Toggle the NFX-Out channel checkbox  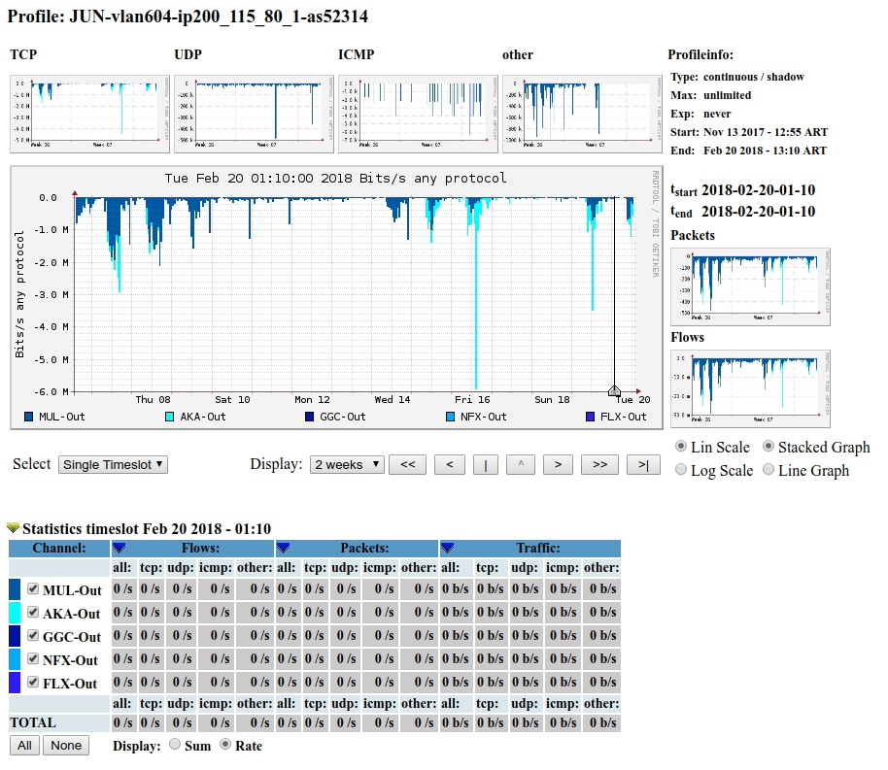(x=34, y=659)
